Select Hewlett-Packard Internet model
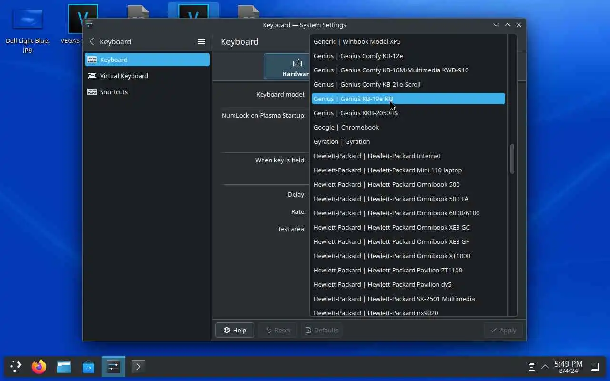Viewport: 610px width, 381px height. [408, 156]
